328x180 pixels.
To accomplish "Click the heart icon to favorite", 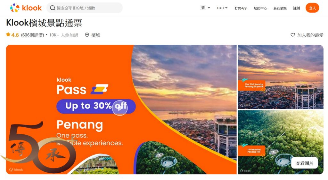I will 293,35.
